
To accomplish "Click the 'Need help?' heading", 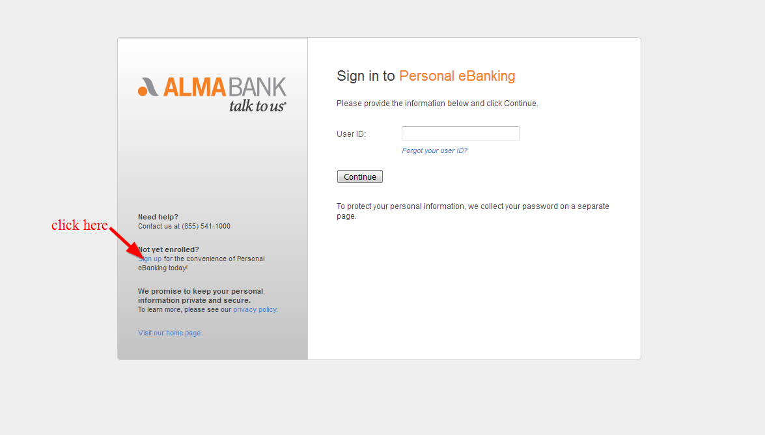I will 158,217.
